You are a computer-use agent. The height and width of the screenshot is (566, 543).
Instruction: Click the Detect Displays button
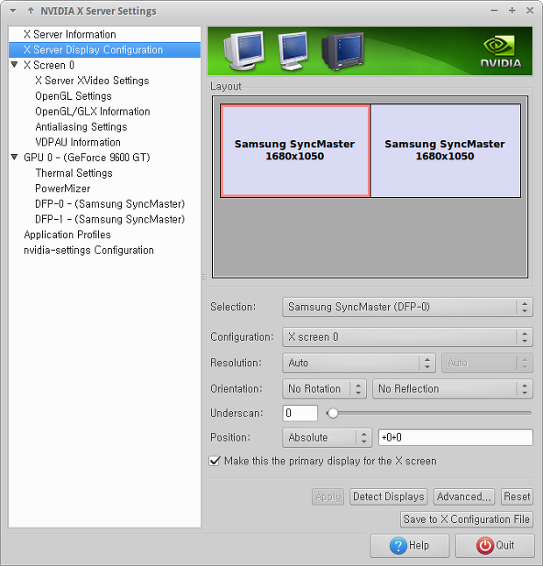click(389, 497)
